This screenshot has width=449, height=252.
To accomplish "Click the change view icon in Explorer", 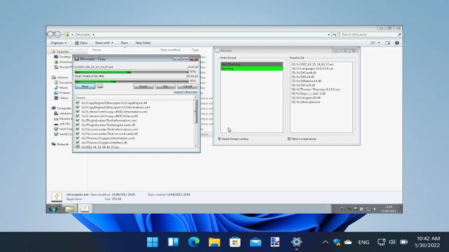I will [373, 43].
